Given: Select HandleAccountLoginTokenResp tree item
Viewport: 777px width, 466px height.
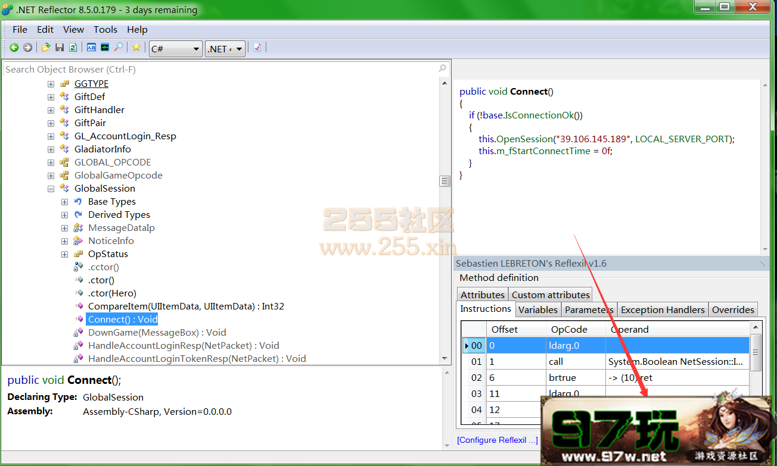Looking at the screenshot, I should pos(197,358).
